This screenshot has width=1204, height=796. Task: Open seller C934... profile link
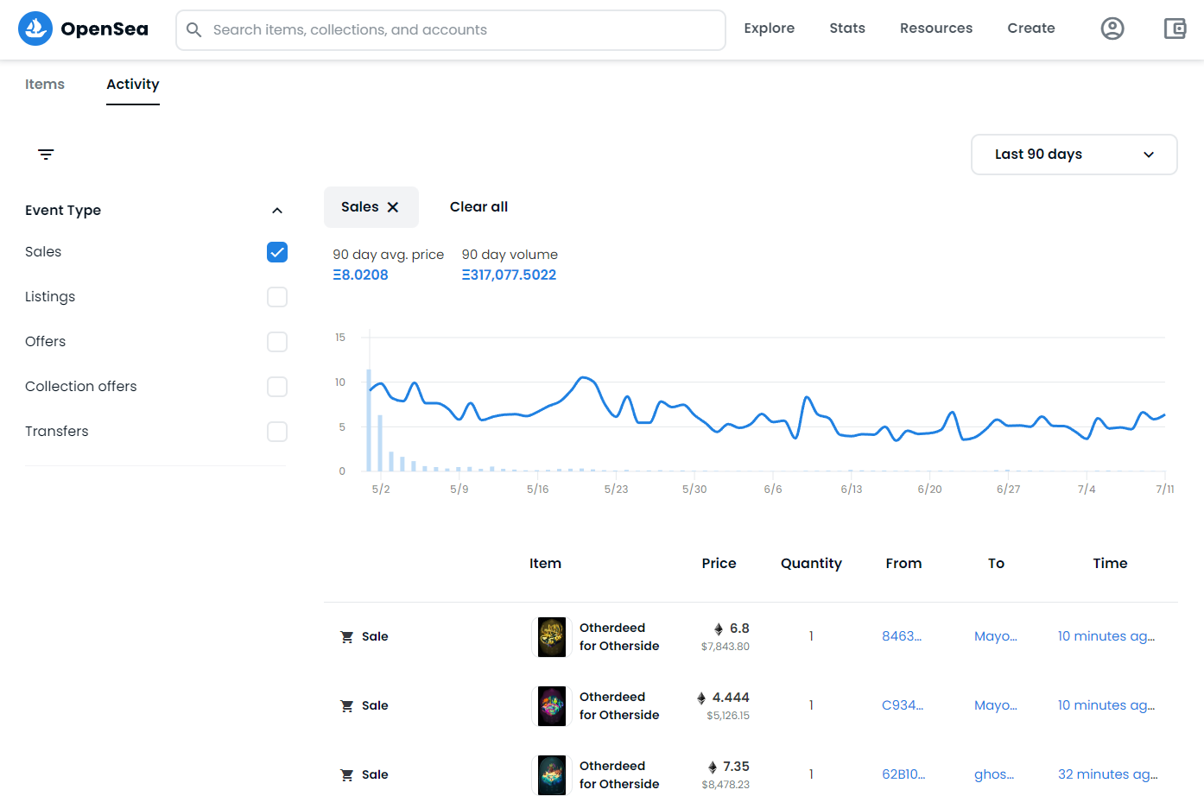click(x=903, y=705)
